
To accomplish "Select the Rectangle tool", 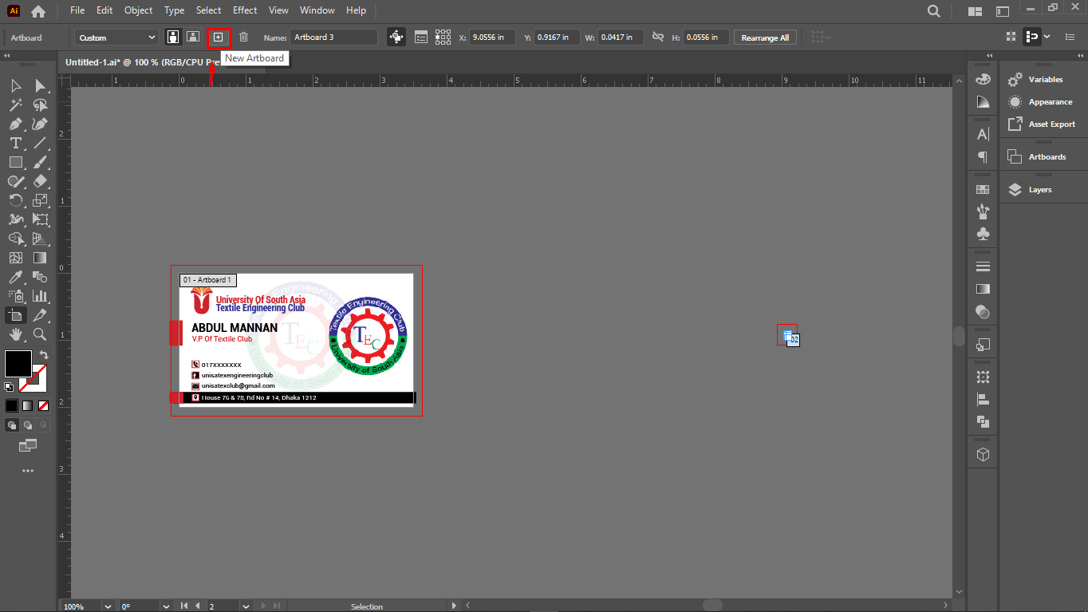I will 16,162.
